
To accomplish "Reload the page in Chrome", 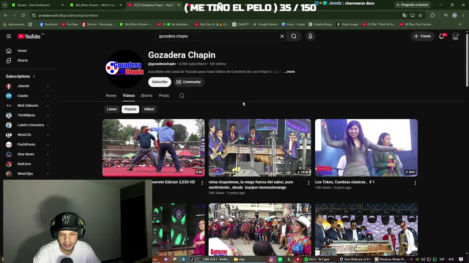I will coord(23,15).
